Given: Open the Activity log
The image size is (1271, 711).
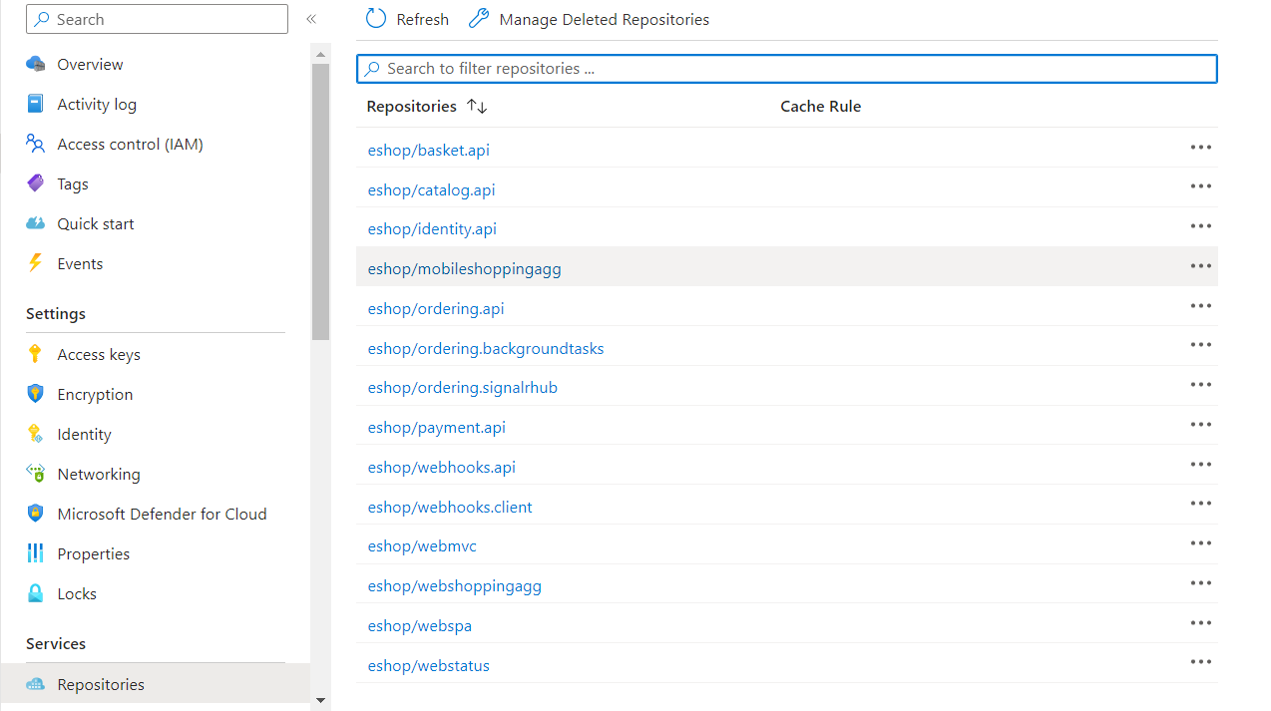Looking at the screenshot, I should pos(97,104).
